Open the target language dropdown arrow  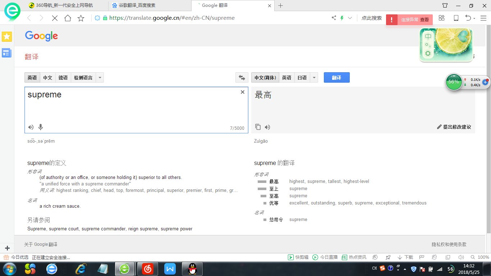(314, 77)
